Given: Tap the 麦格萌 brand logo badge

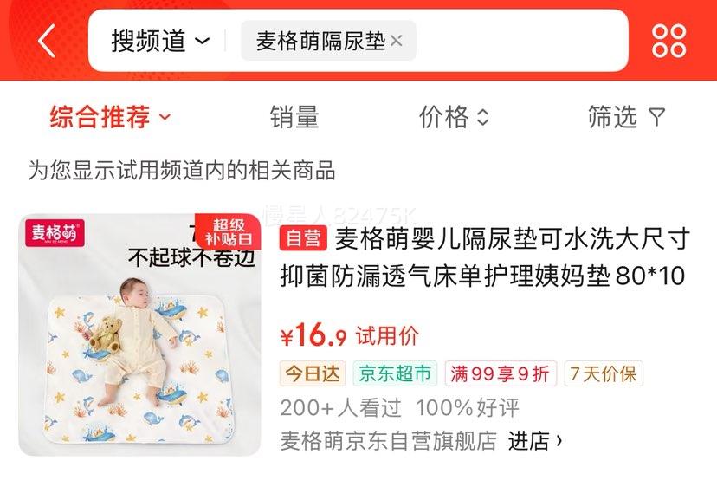Looking at the screenshot, I should (55, 233).
